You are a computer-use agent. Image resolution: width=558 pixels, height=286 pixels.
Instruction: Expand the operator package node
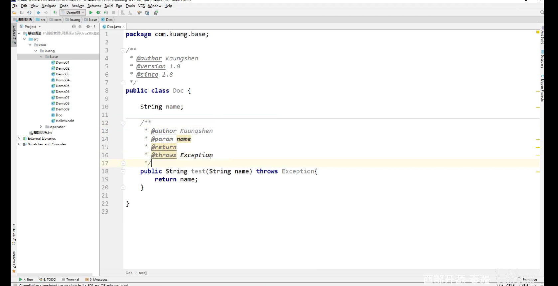(x=41, y=127)
